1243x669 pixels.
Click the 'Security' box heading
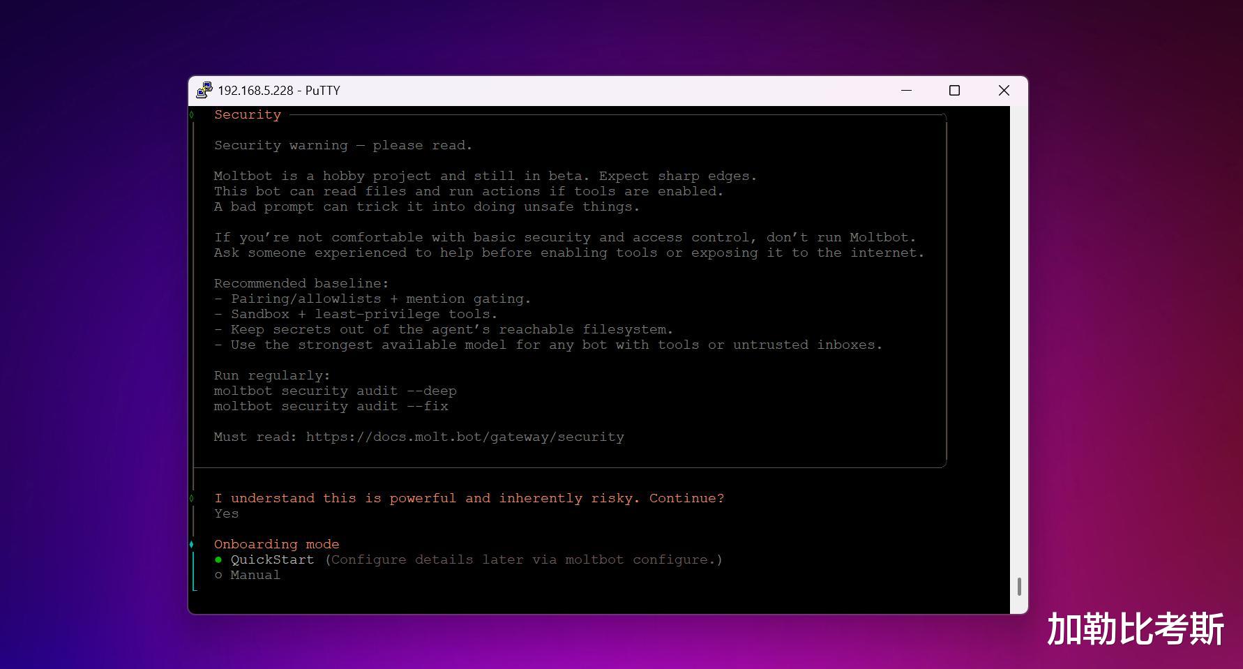pos(248,114)
